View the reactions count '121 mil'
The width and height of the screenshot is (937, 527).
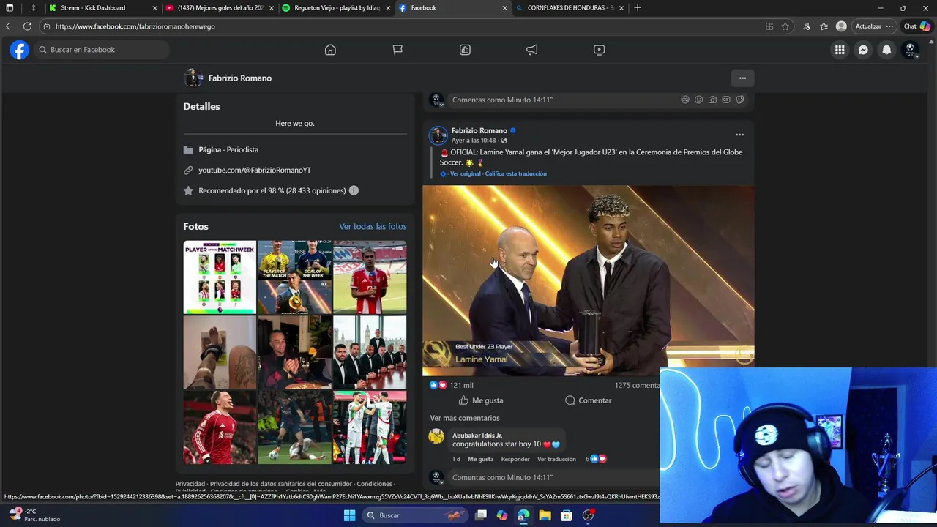point(461,385)
